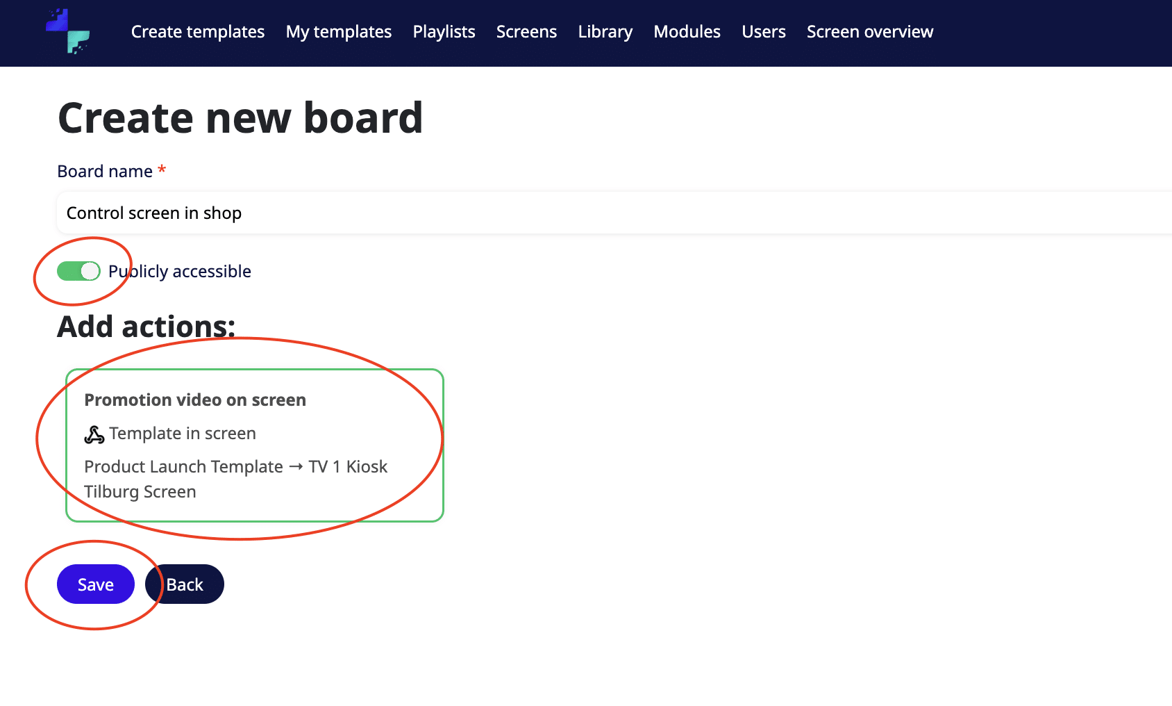Go to My templates
Screen dimensions: 1172x706
338,32
